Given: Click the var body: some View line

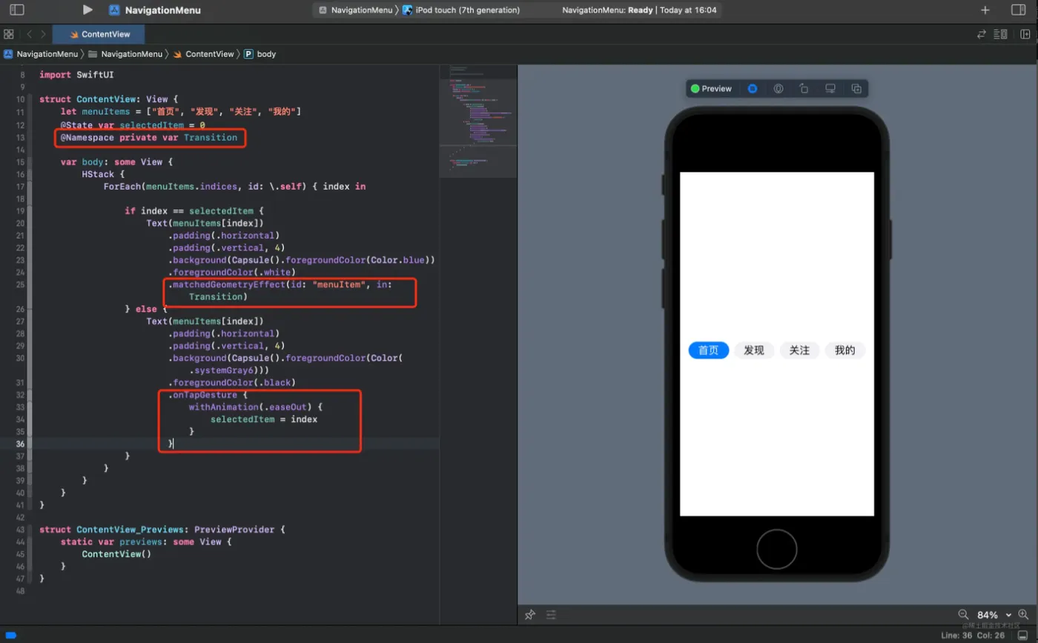Looking at the screenshot, I should (116, 161).
